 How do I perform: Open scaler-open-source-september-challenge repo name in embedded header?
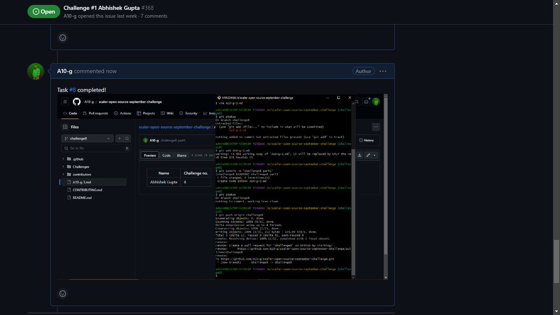[131, 102]
